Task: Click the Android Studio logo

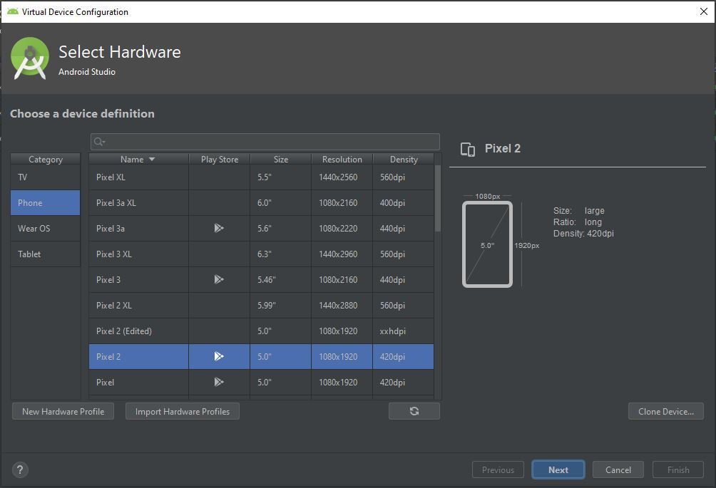Action: click(30, 58)
